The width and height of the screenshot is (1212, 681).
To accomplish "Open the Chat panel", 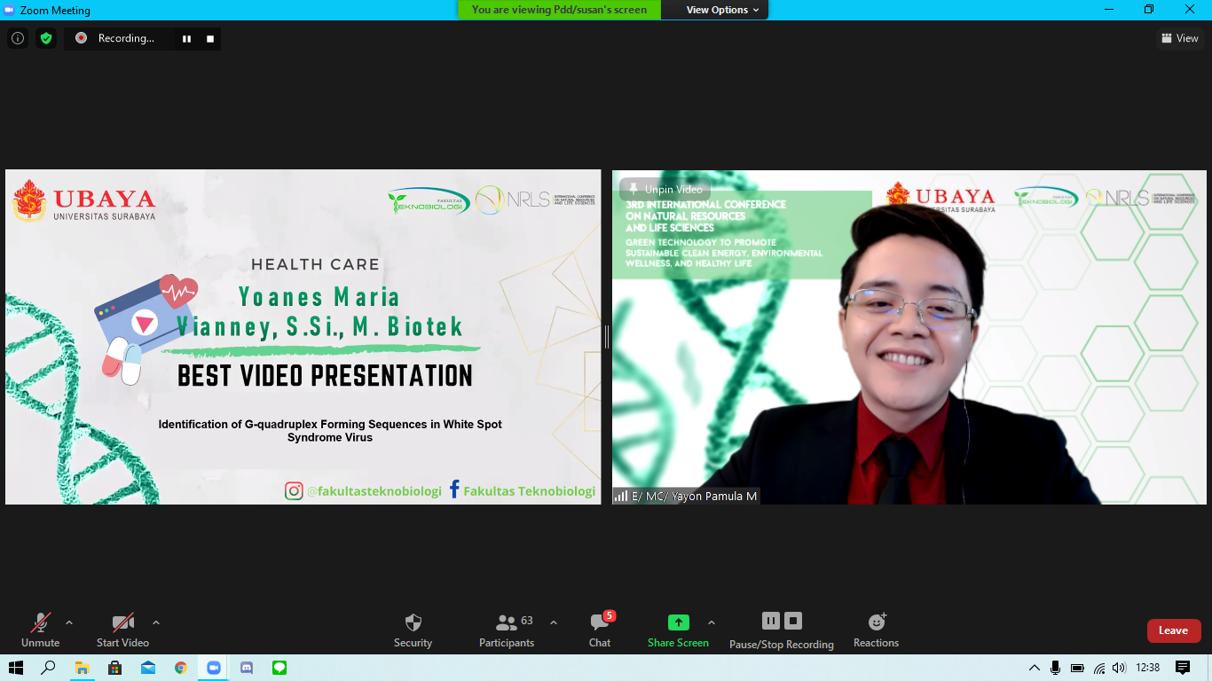I will pos(600,630).
